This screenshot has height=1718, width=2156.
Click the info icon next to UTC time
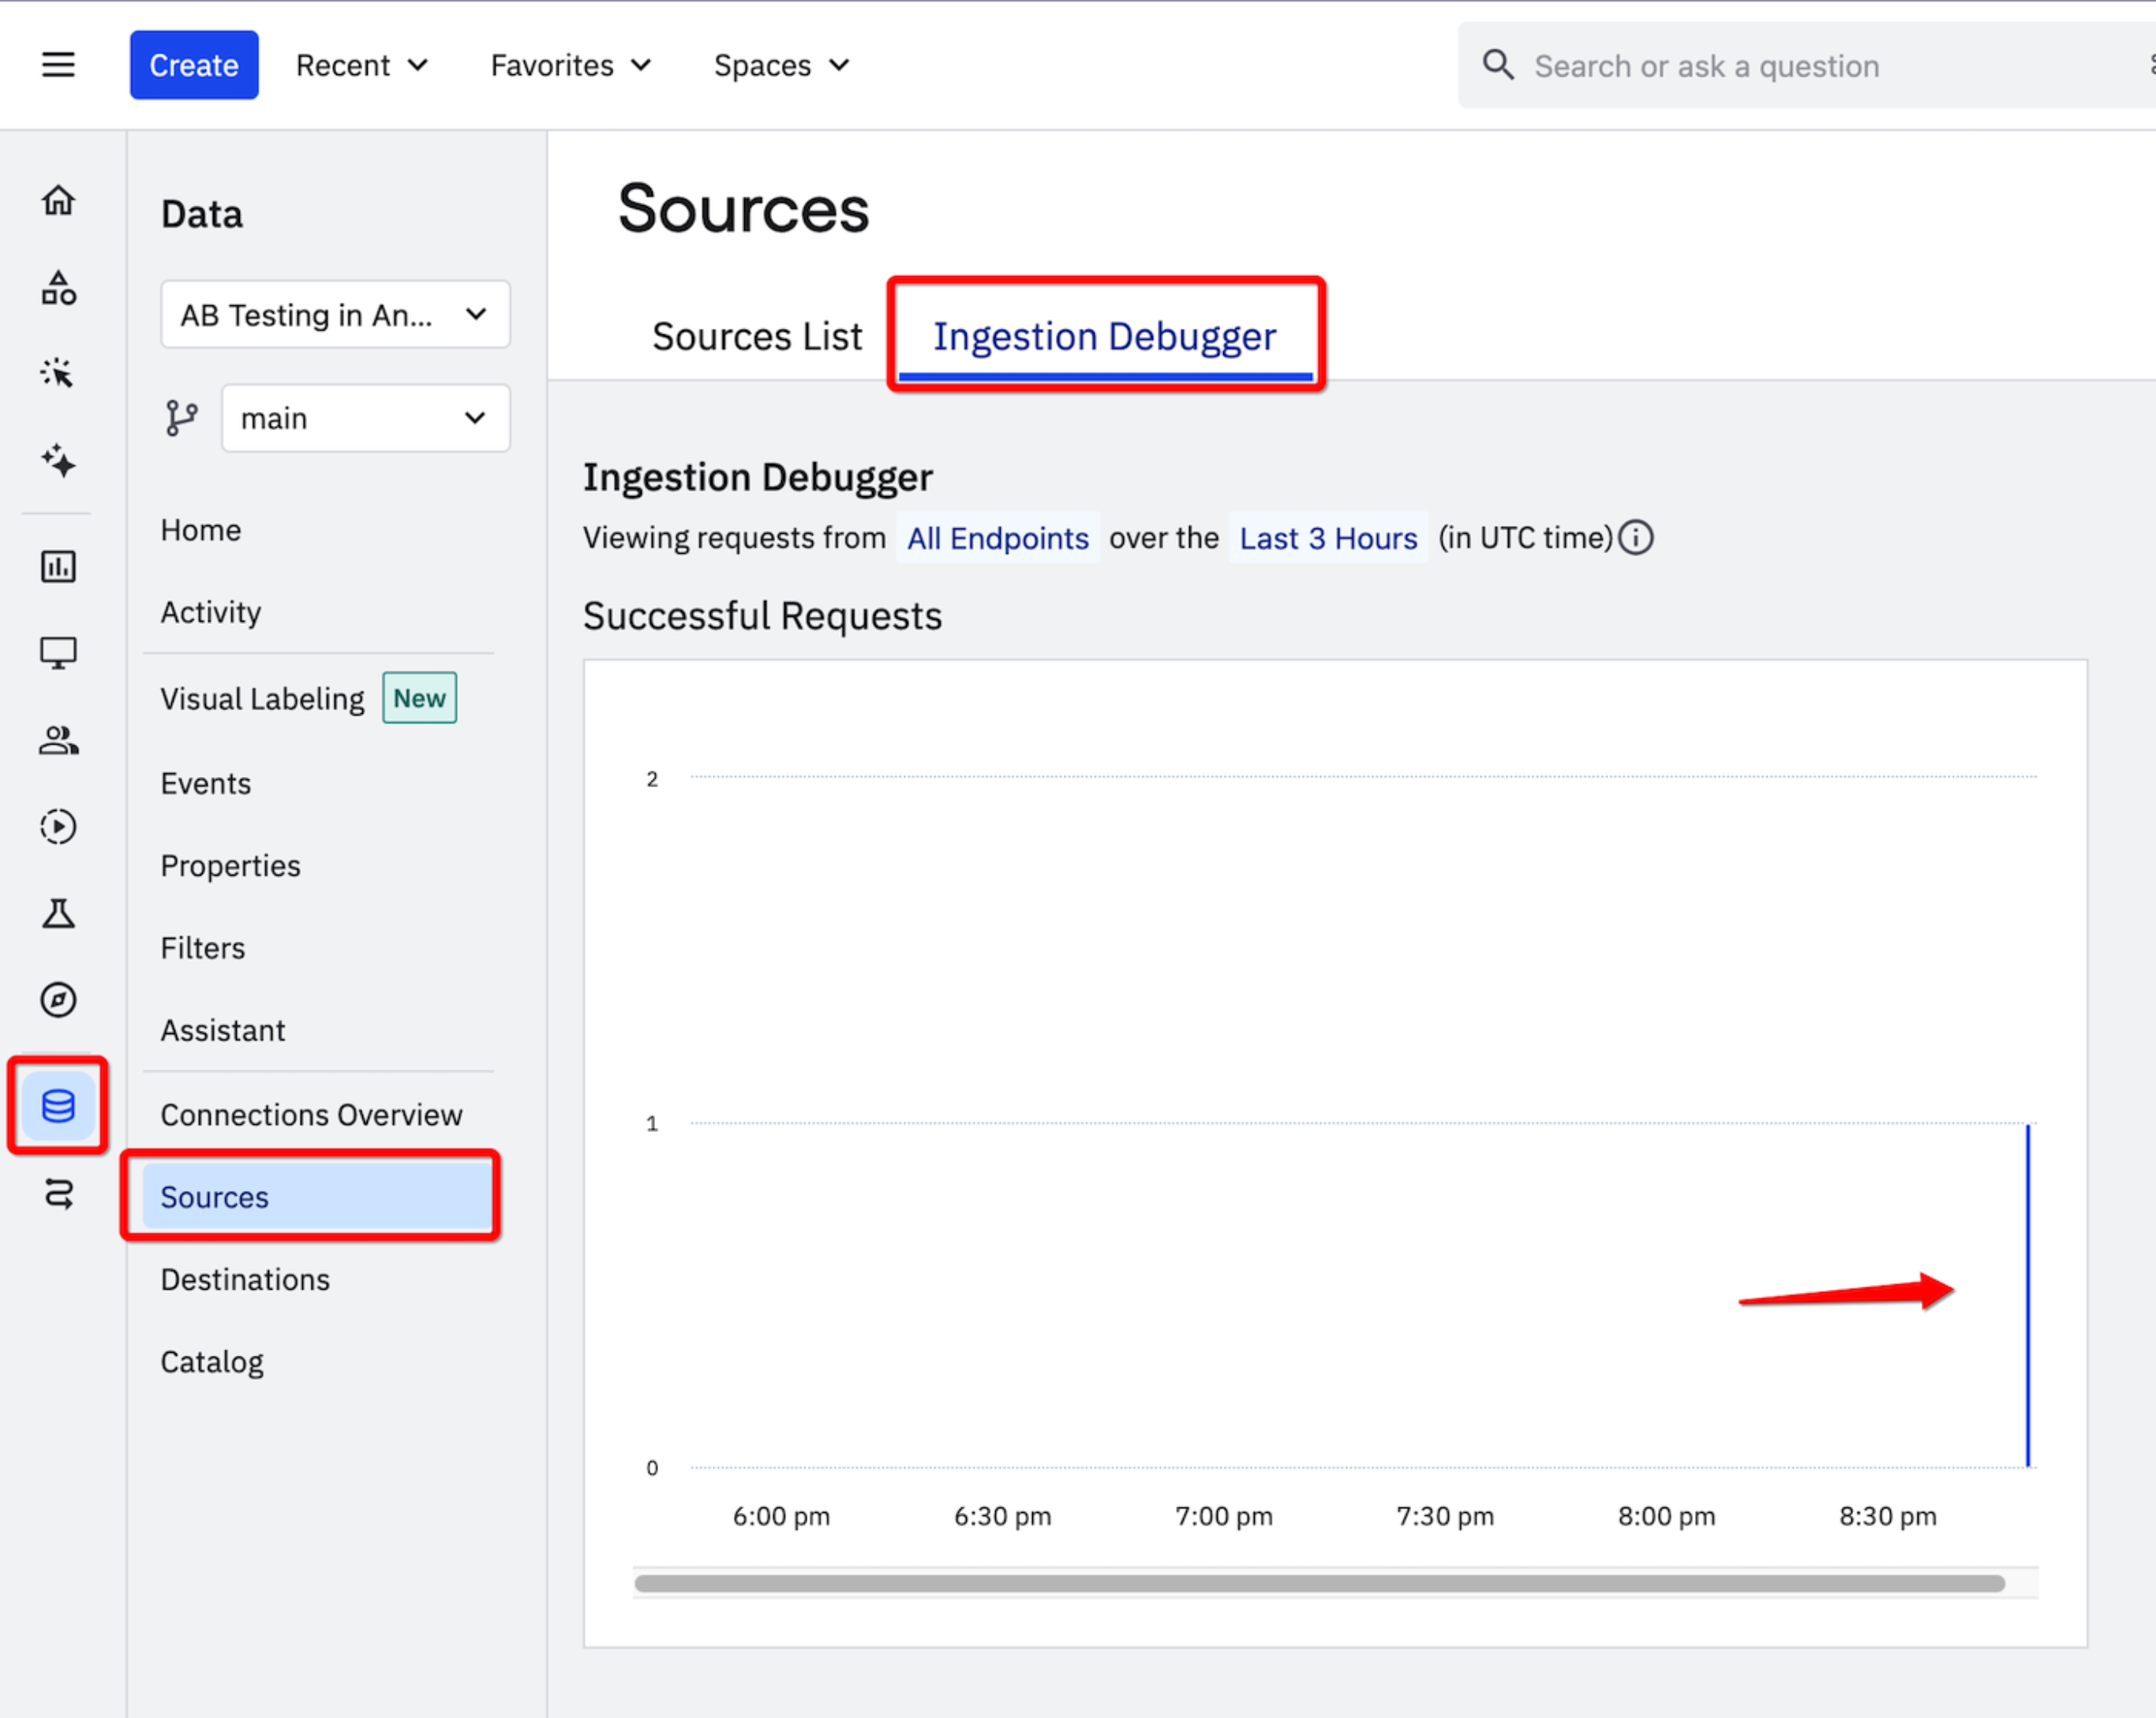coord(1636,538)
